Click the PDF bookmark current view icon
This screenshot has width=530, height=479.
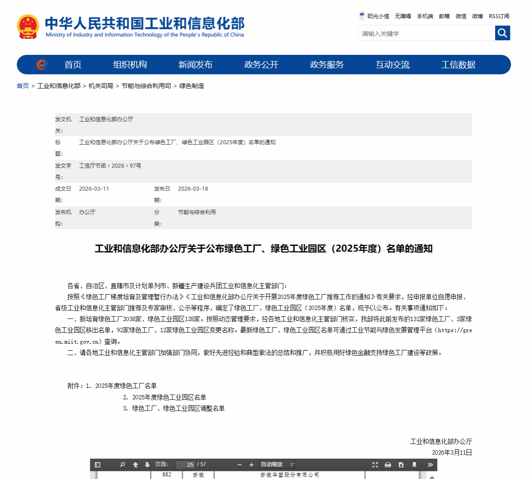(x=414, y=464)
